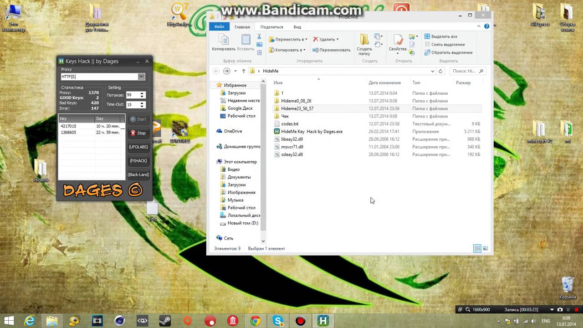The image size is (583, 328).
Task: Open the Файл tab in Explorer
Action: pos(219,27)
